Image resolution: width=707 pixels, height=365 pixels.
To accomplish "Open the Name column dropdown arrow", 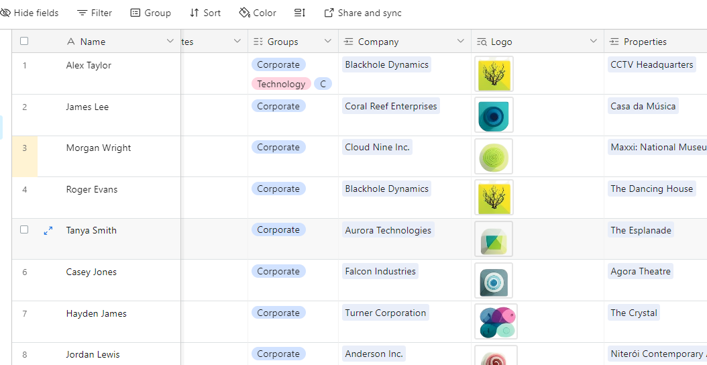I will tap(170, 41).
